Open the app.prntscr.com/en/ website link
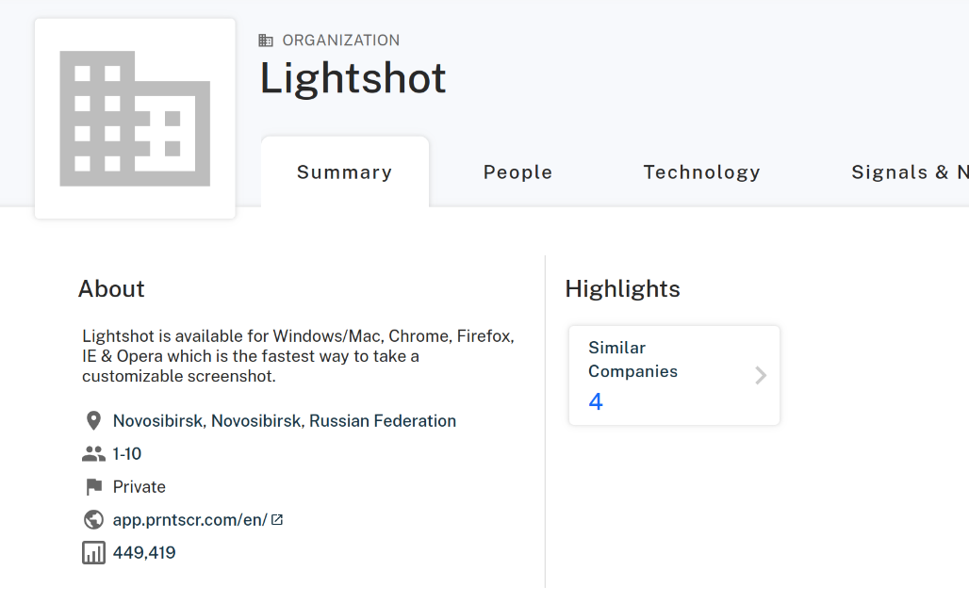This screenshot has width=969, height=603. tap(190, 520)
